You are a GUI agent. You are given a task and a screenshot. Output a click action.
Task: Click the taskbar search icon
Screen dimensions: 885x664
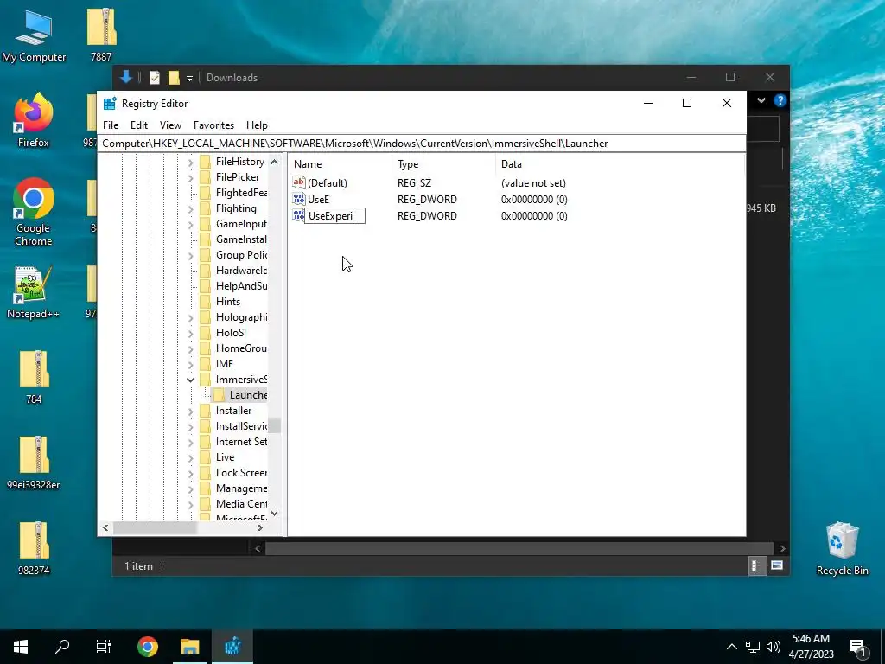(62, 647)
